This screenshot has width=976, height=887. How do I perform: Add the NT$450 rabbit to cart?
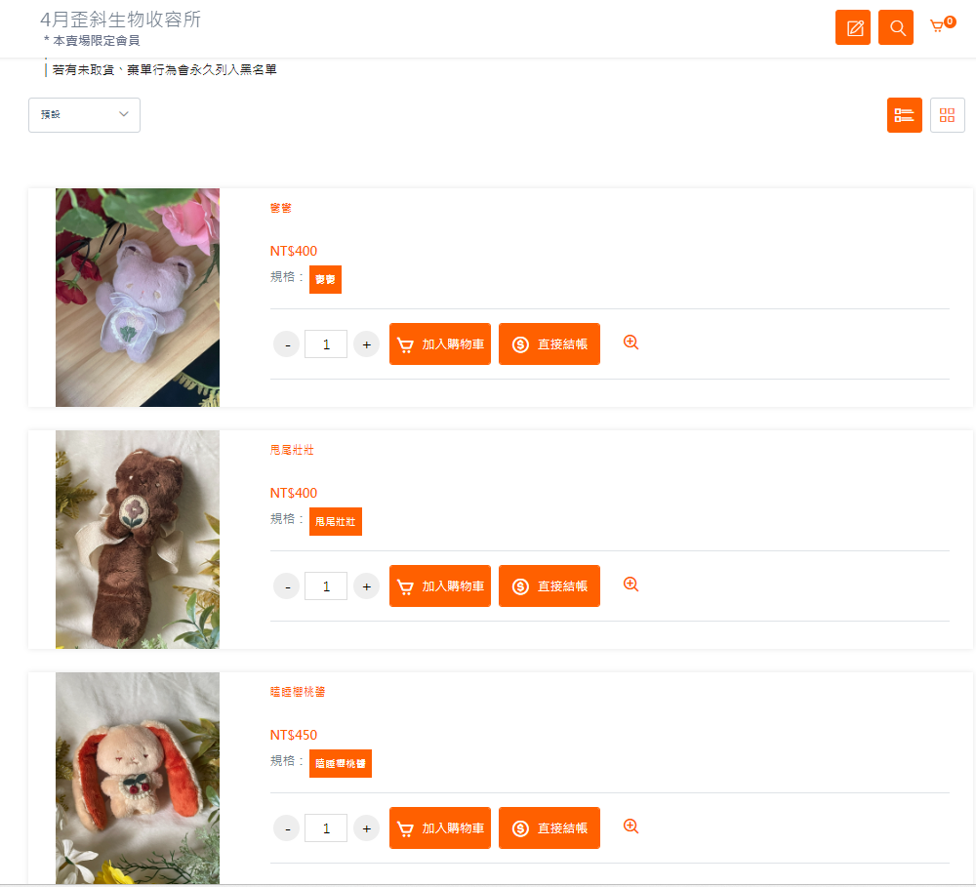click(x=439, y=828)
